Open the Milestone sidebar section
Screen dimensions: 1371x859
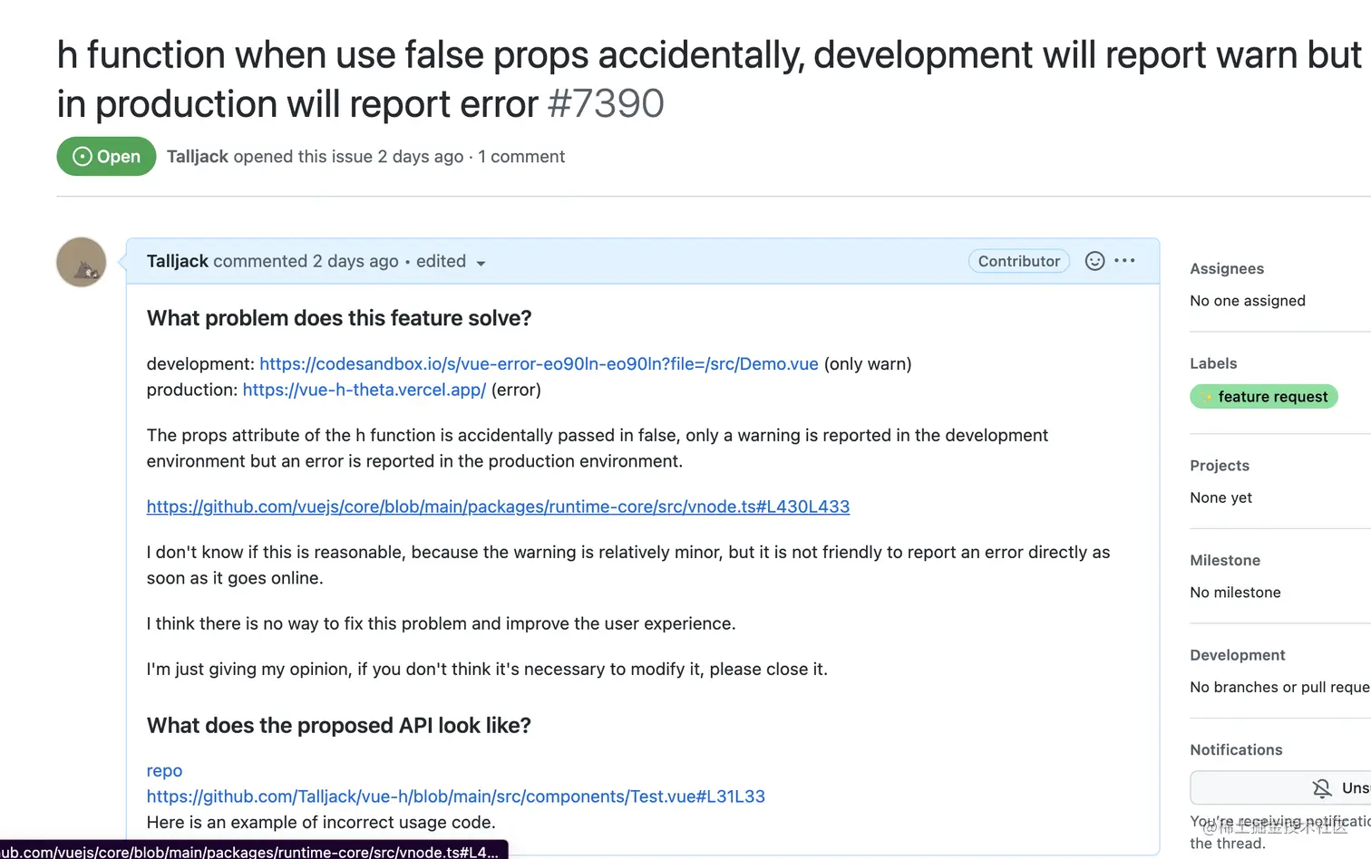click(1225, 561)
